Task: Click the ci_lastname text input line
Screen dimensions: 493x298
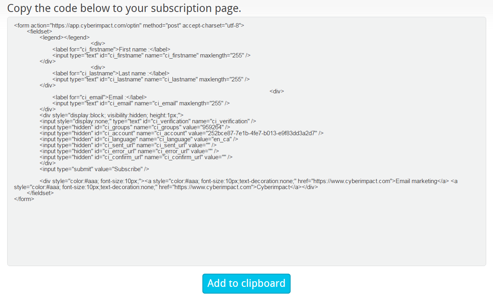Action: [150, 79]
